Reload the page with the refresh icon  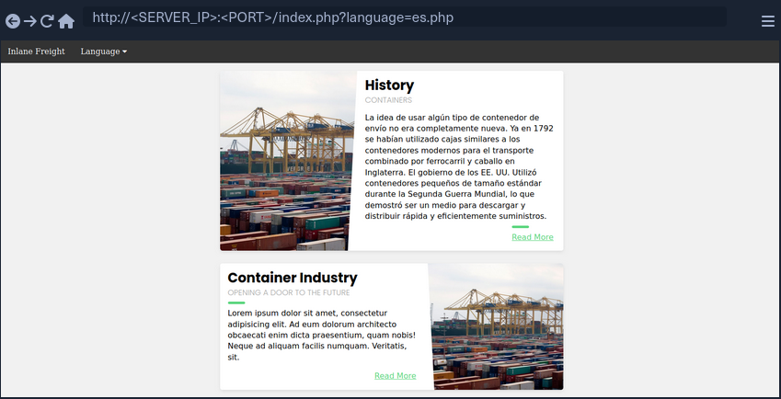coord(48,20)
